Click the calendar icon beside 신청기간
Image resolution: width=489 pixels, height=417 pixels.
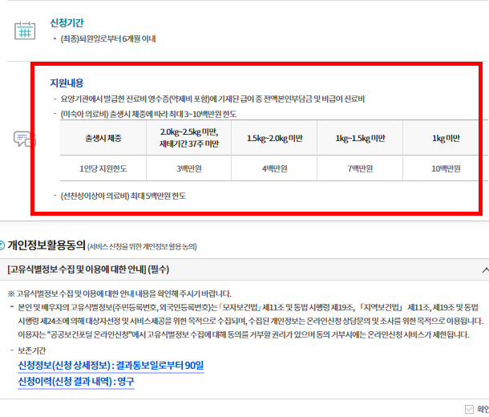point(25,30)
